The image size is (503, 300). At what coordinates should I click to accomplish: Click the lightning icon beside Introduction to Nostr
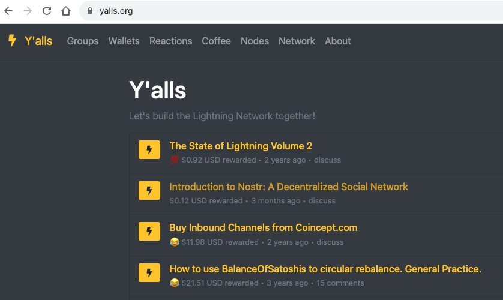tap(149, 190)
